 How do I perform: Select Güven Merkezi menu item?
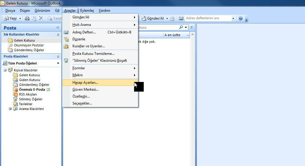pos(100,89)
